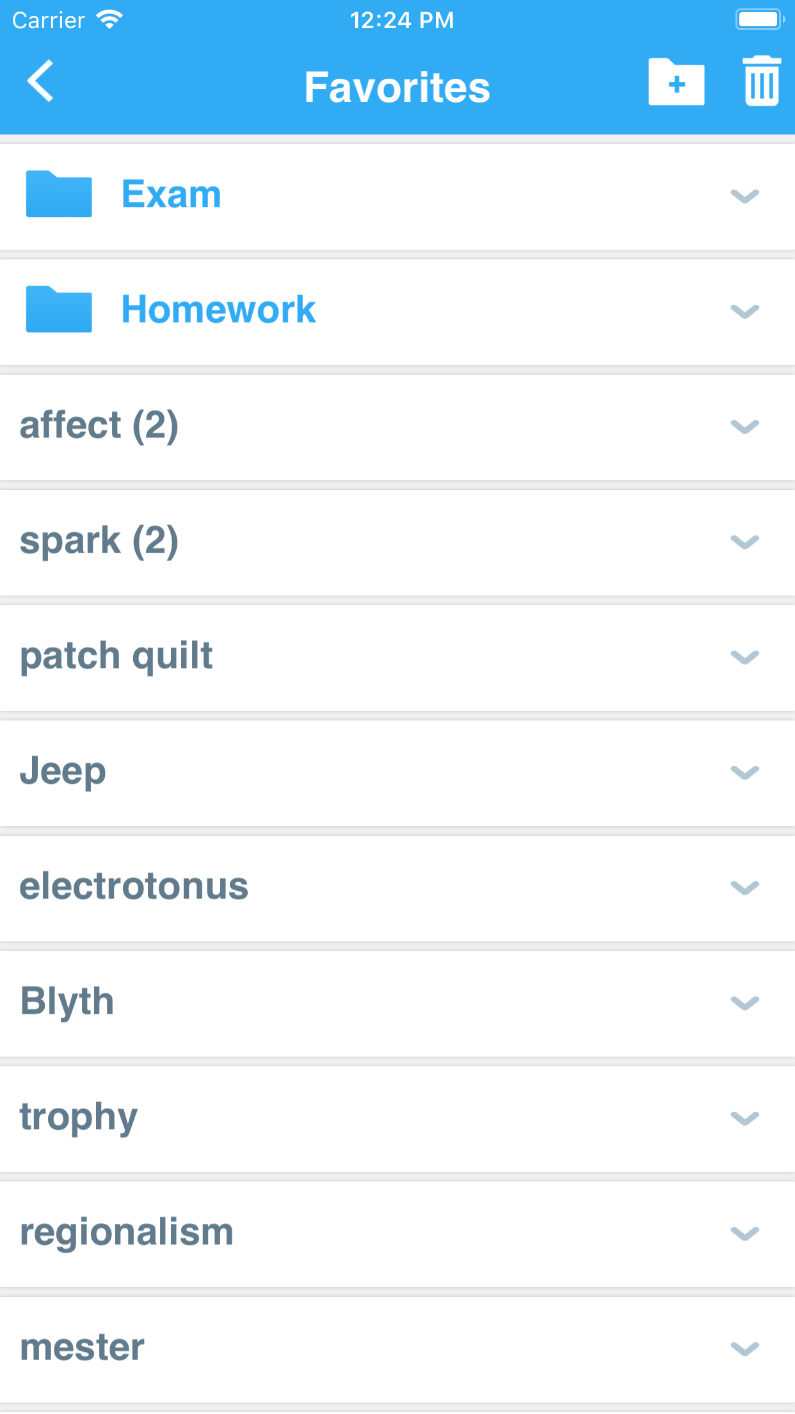The height and width of the screenshot is (1414, 795).
Task: Open the Homework folder label
Action: (218, 309)
